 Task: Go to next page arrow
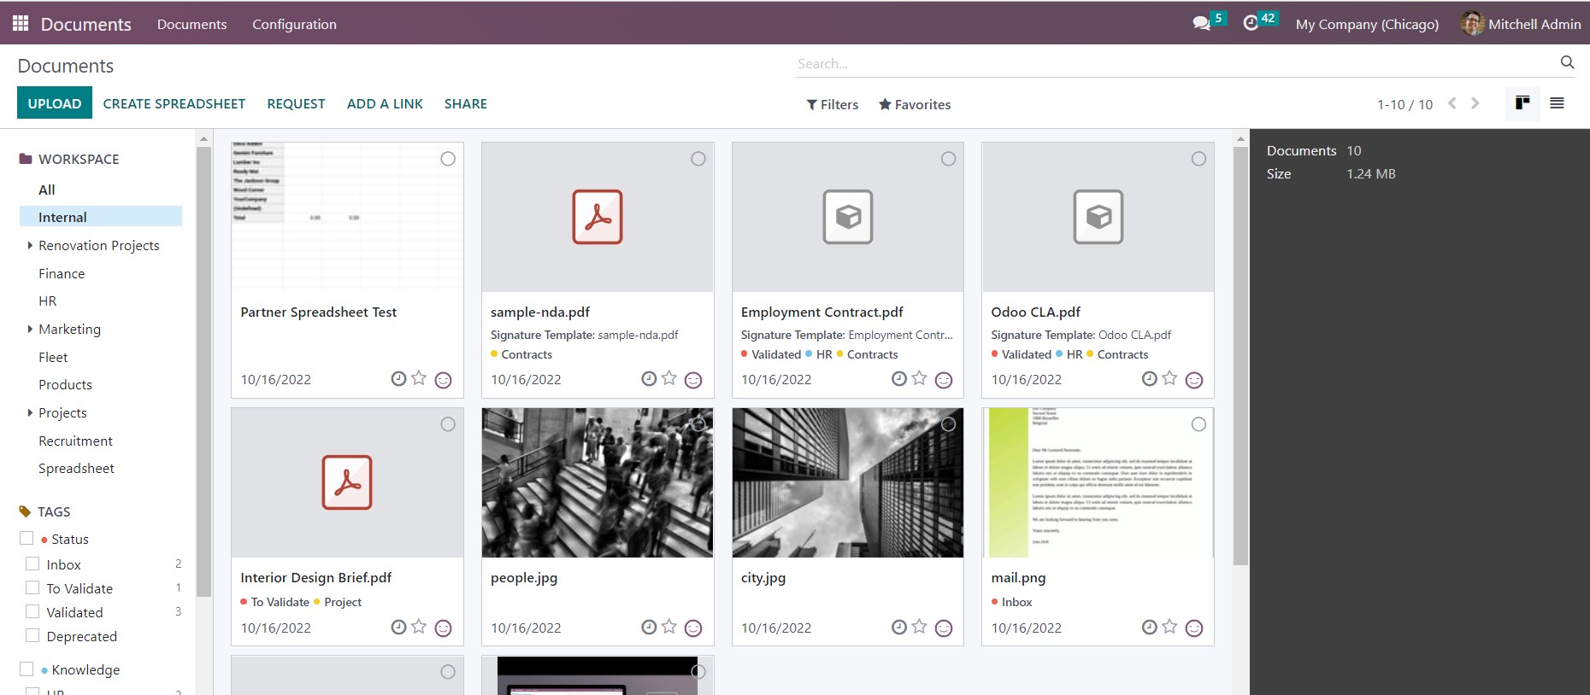tap(1475, 103)
